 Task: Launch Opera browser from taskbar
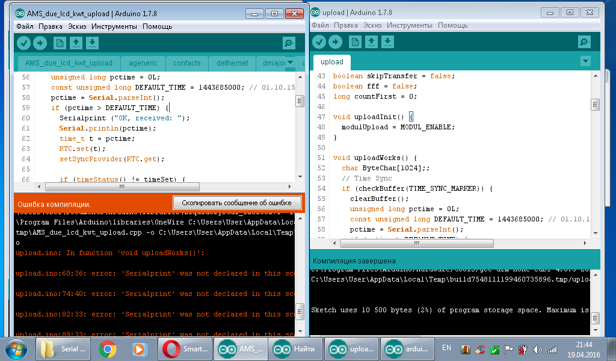pos(185,348)
